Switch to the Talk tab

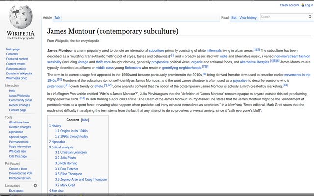tap(57, 18)
